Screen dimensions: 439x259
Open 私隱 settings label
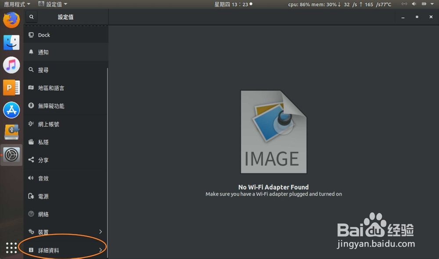click(x=43, y=142)
